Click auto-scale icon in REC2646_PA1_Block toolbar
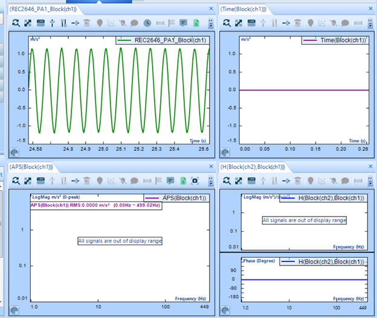The width and height of the screenshot is (377, 318). (x=16, y=23)
